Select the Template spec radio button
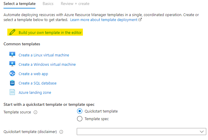Image resolution: width=208 pixels, height=140 pixels. (79, 119)
